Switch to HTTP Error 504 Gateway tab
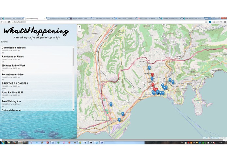The image size is (227, 161). 148,19
